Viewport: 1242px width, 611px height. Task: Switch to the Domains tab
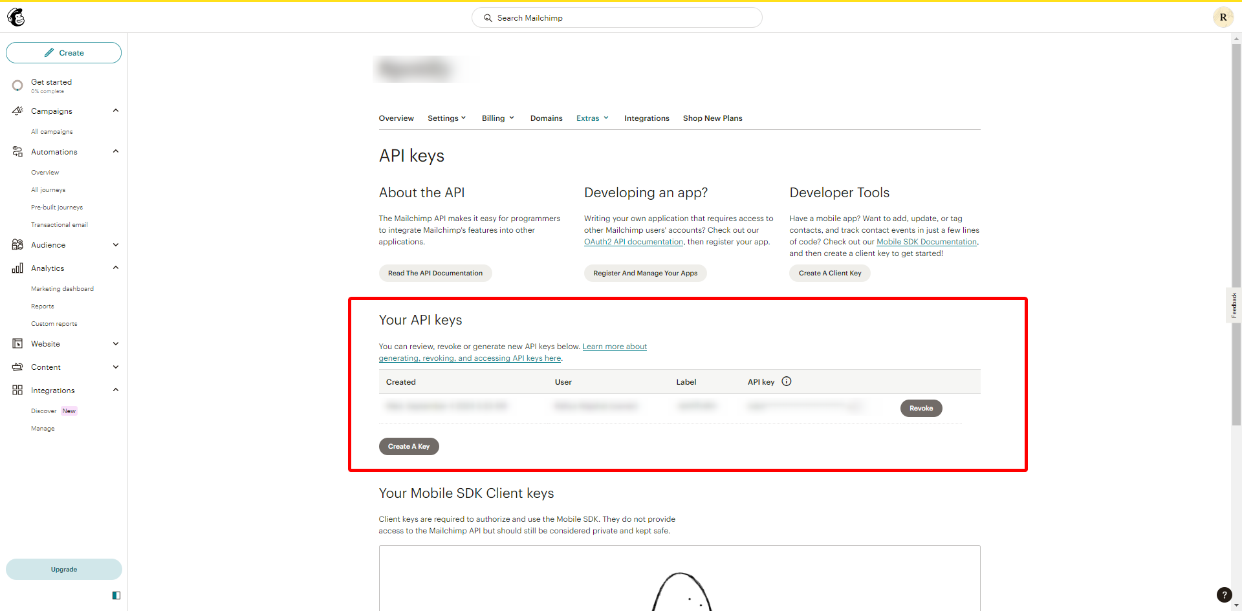click(547, 118)
